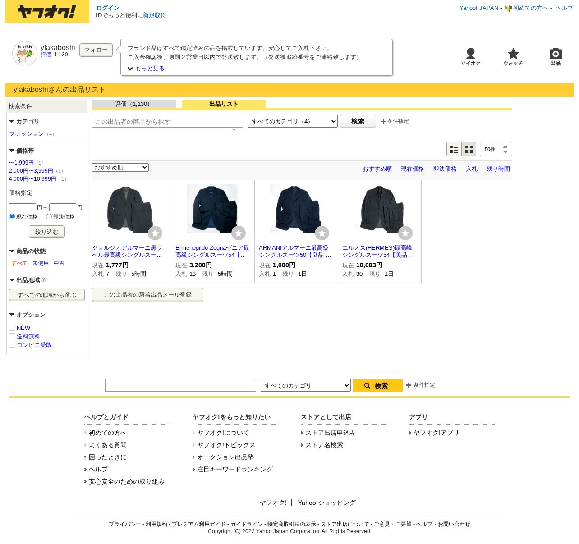
Task: Open すべてのカテゴリ（4） category dropdown
Action: (x=293, y=121)
